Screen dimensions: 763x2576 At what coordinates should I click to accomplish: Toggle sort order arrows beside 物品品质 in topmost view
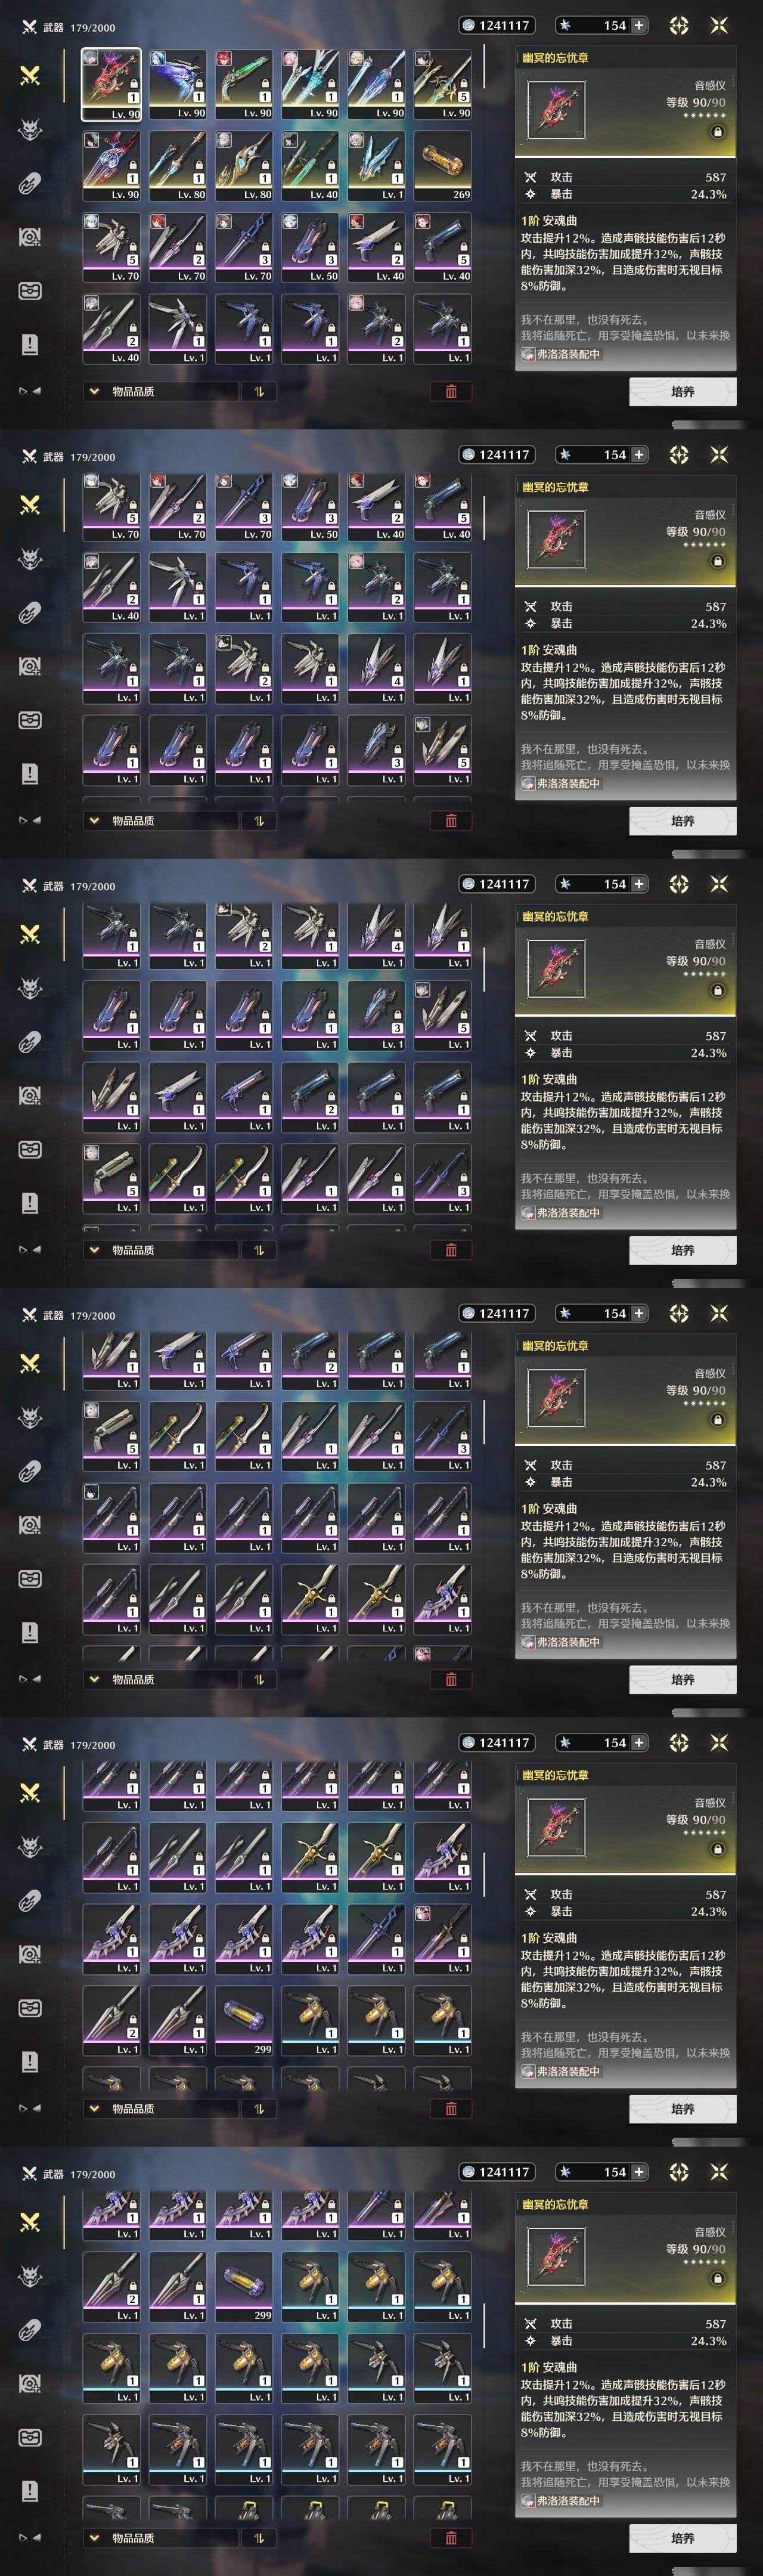pos(259,391)
